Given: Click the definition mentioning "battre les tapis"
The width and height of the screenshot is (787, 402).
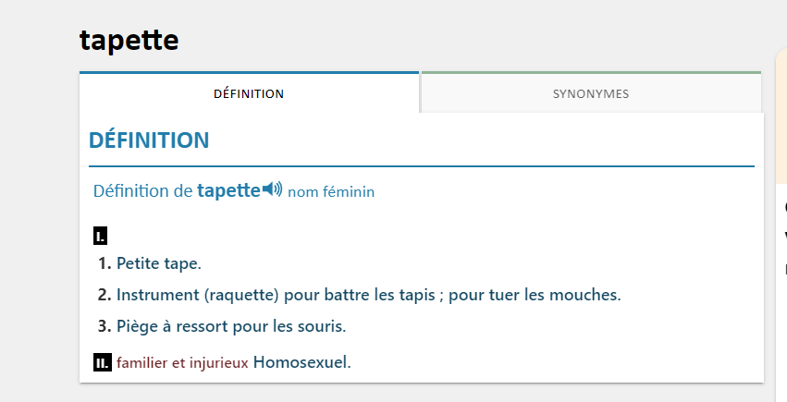Looking at the screenshot, I should tap(368, 295).
